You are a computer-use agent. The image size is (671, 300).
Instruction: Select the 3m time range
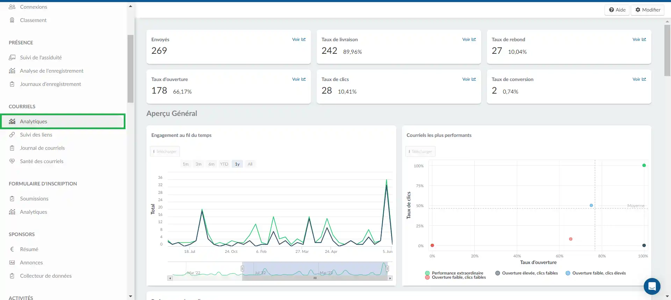pyautogui.click(x=199, y=164)
